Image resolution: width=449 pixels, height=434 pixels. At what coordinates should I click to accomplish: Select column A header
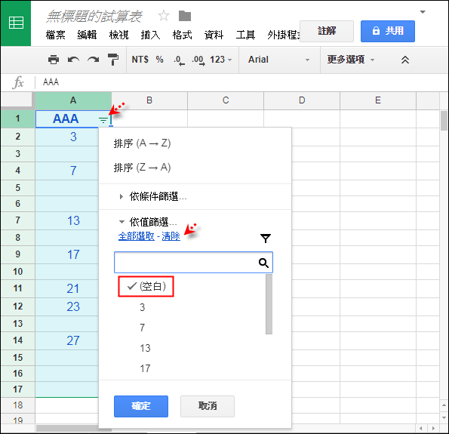(x=73, y=100)
